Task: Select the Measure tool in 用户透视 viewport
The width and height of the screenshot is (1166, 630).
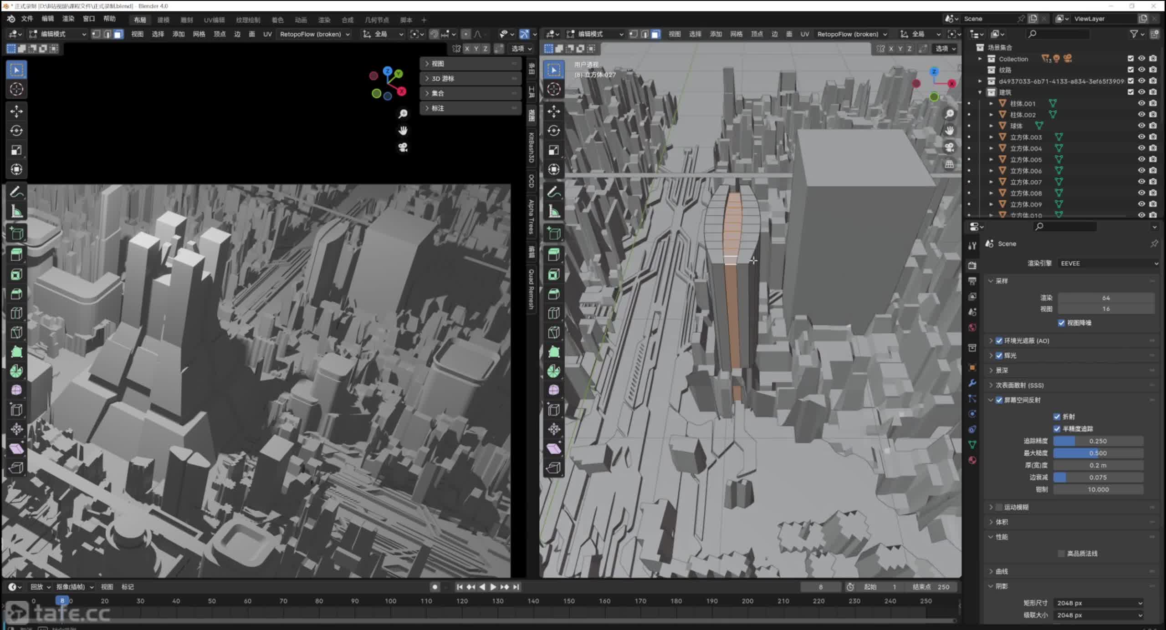Action: click(x=554, y=212)
